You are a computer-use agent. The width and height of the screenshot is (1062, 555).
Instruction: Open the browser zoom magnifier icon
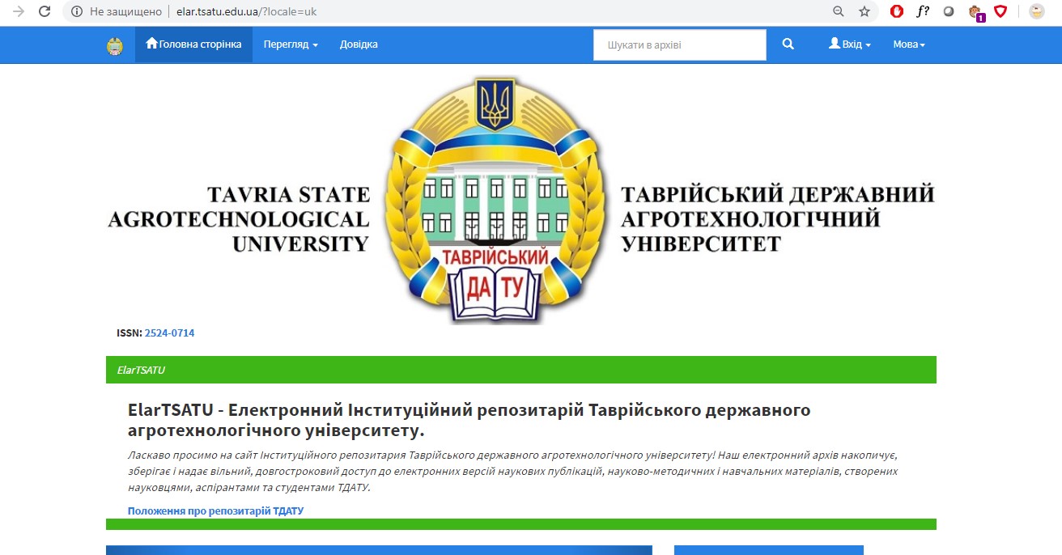point(839,11)
